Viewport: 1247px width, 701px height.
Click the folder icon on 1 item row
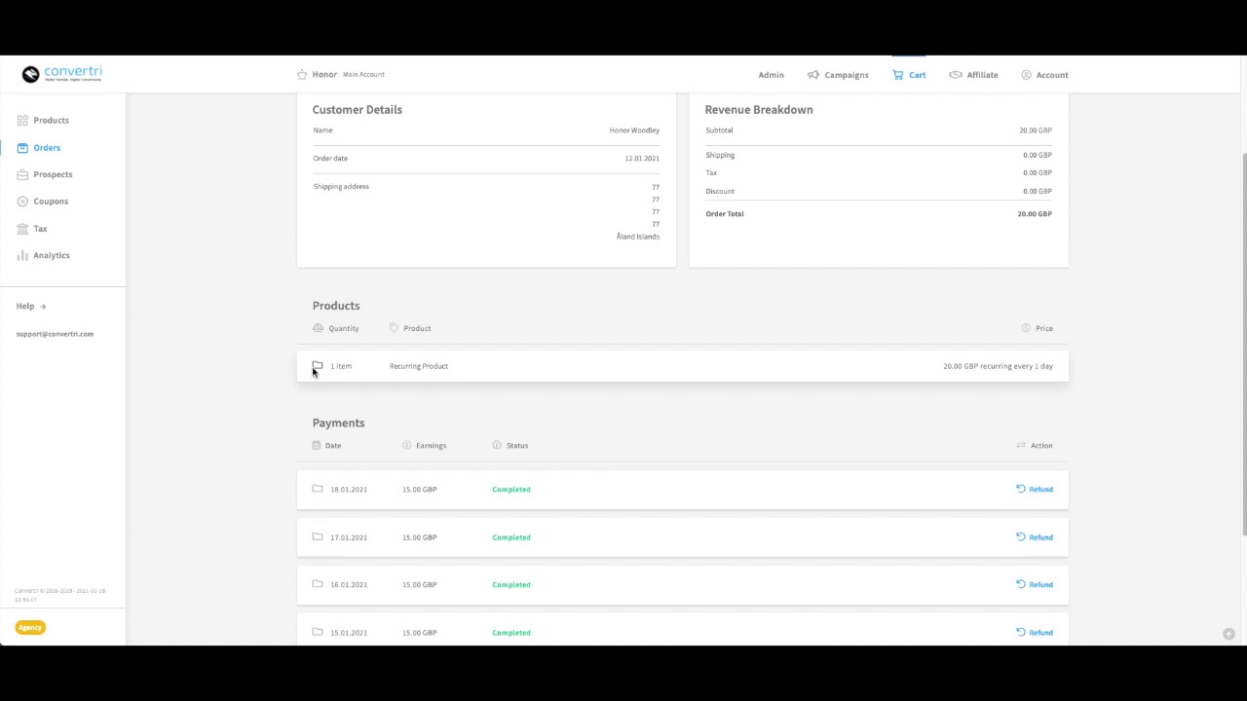318,366
